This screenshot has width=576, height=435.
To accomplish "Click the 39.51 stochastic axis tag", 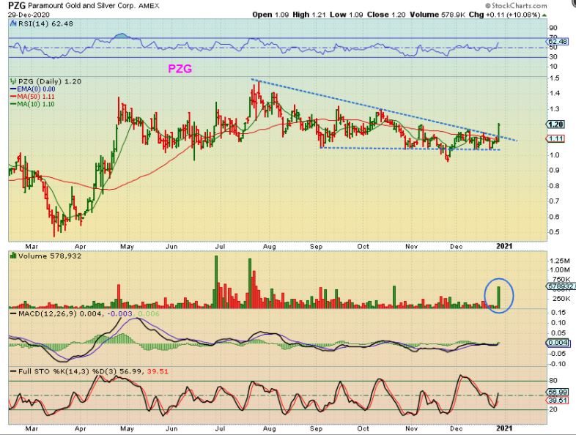I will coord(558,400).
